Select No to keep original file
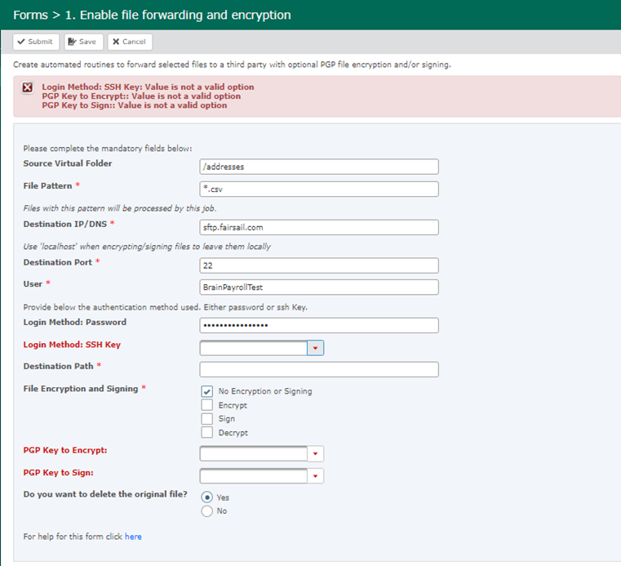The width and height of the screenshot is (621, 566). [x=206, y=511]
